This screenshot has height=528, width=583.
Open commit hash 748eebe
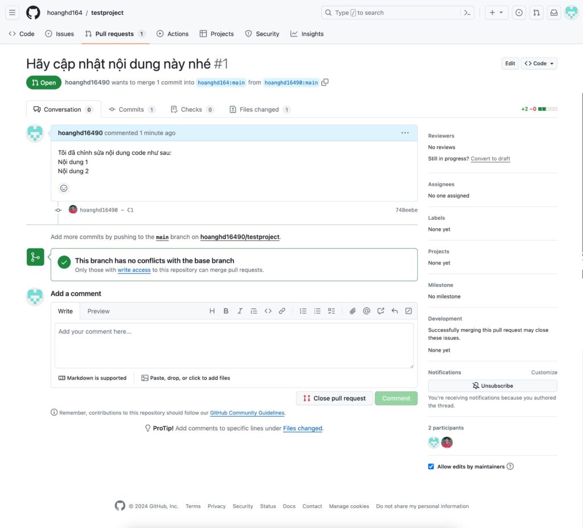pyautogui.click(x=407, y=210)
